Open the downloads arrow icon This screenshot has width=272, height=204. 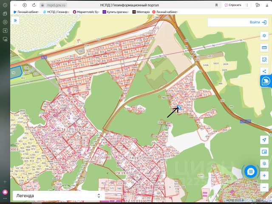(x=267, y=5)
